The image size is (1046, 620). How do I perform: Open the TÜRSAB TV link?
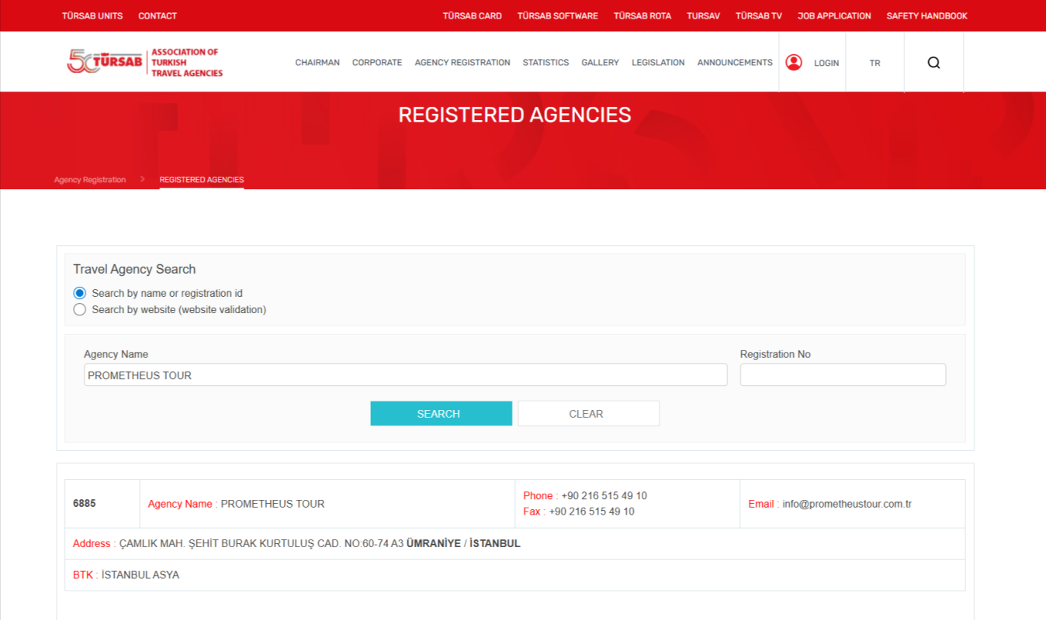[758, 15]
